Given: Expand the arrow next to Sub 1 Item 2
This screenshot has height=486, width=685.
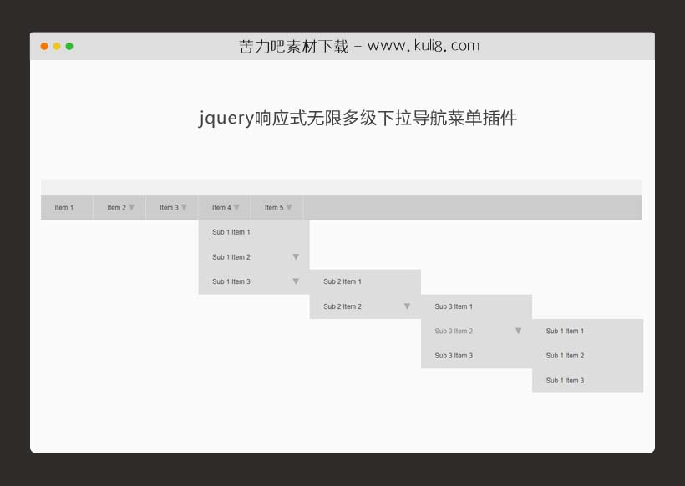Looking at the screenshot, I should [297, 256].
